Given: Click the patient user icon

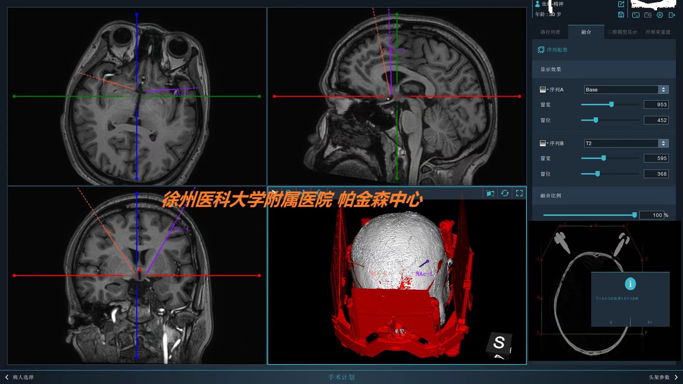Looking at the screenshot, I should [x=538, y=4].
